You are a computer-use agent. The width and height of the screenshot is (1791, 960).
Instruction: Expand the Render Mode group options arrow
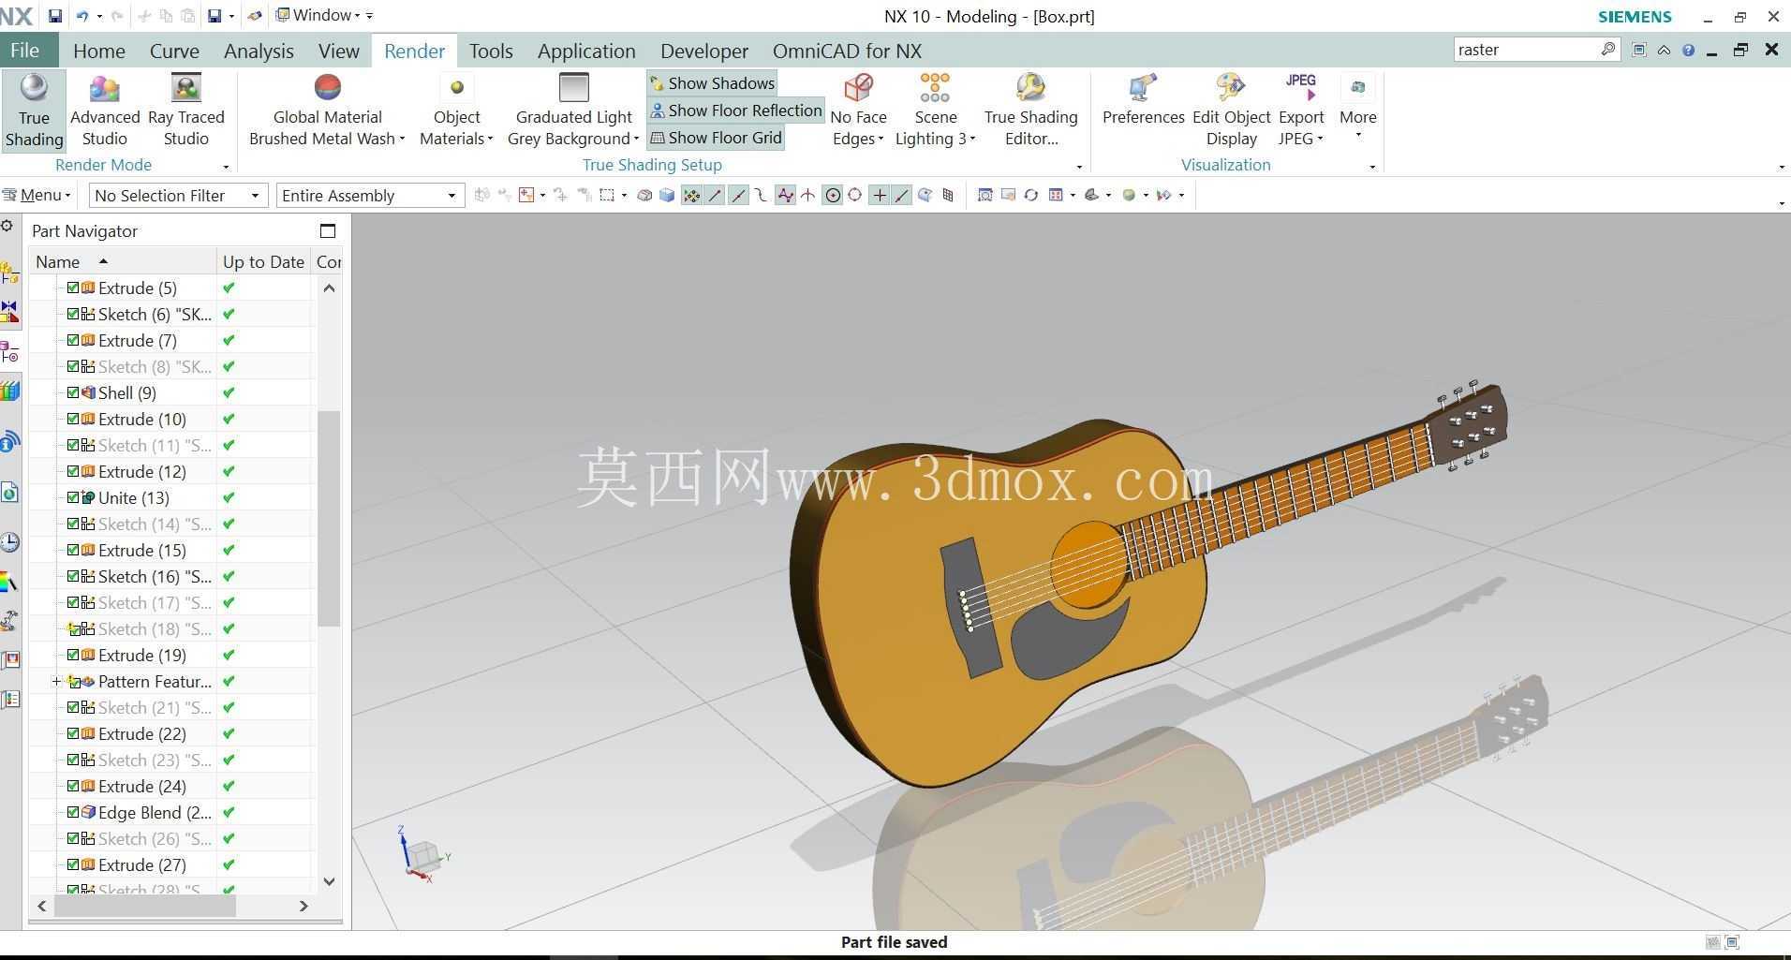point(226,167)
